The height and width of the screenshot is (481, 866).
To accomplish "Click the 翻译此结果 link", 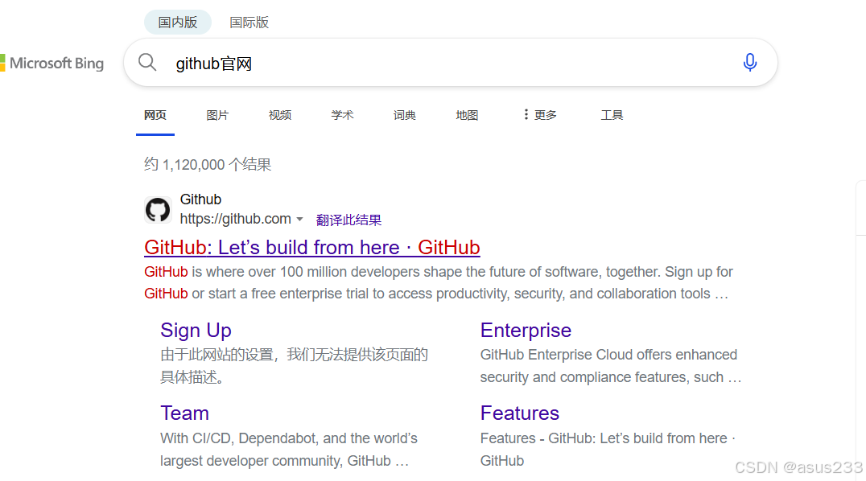I will click(348, 220).
